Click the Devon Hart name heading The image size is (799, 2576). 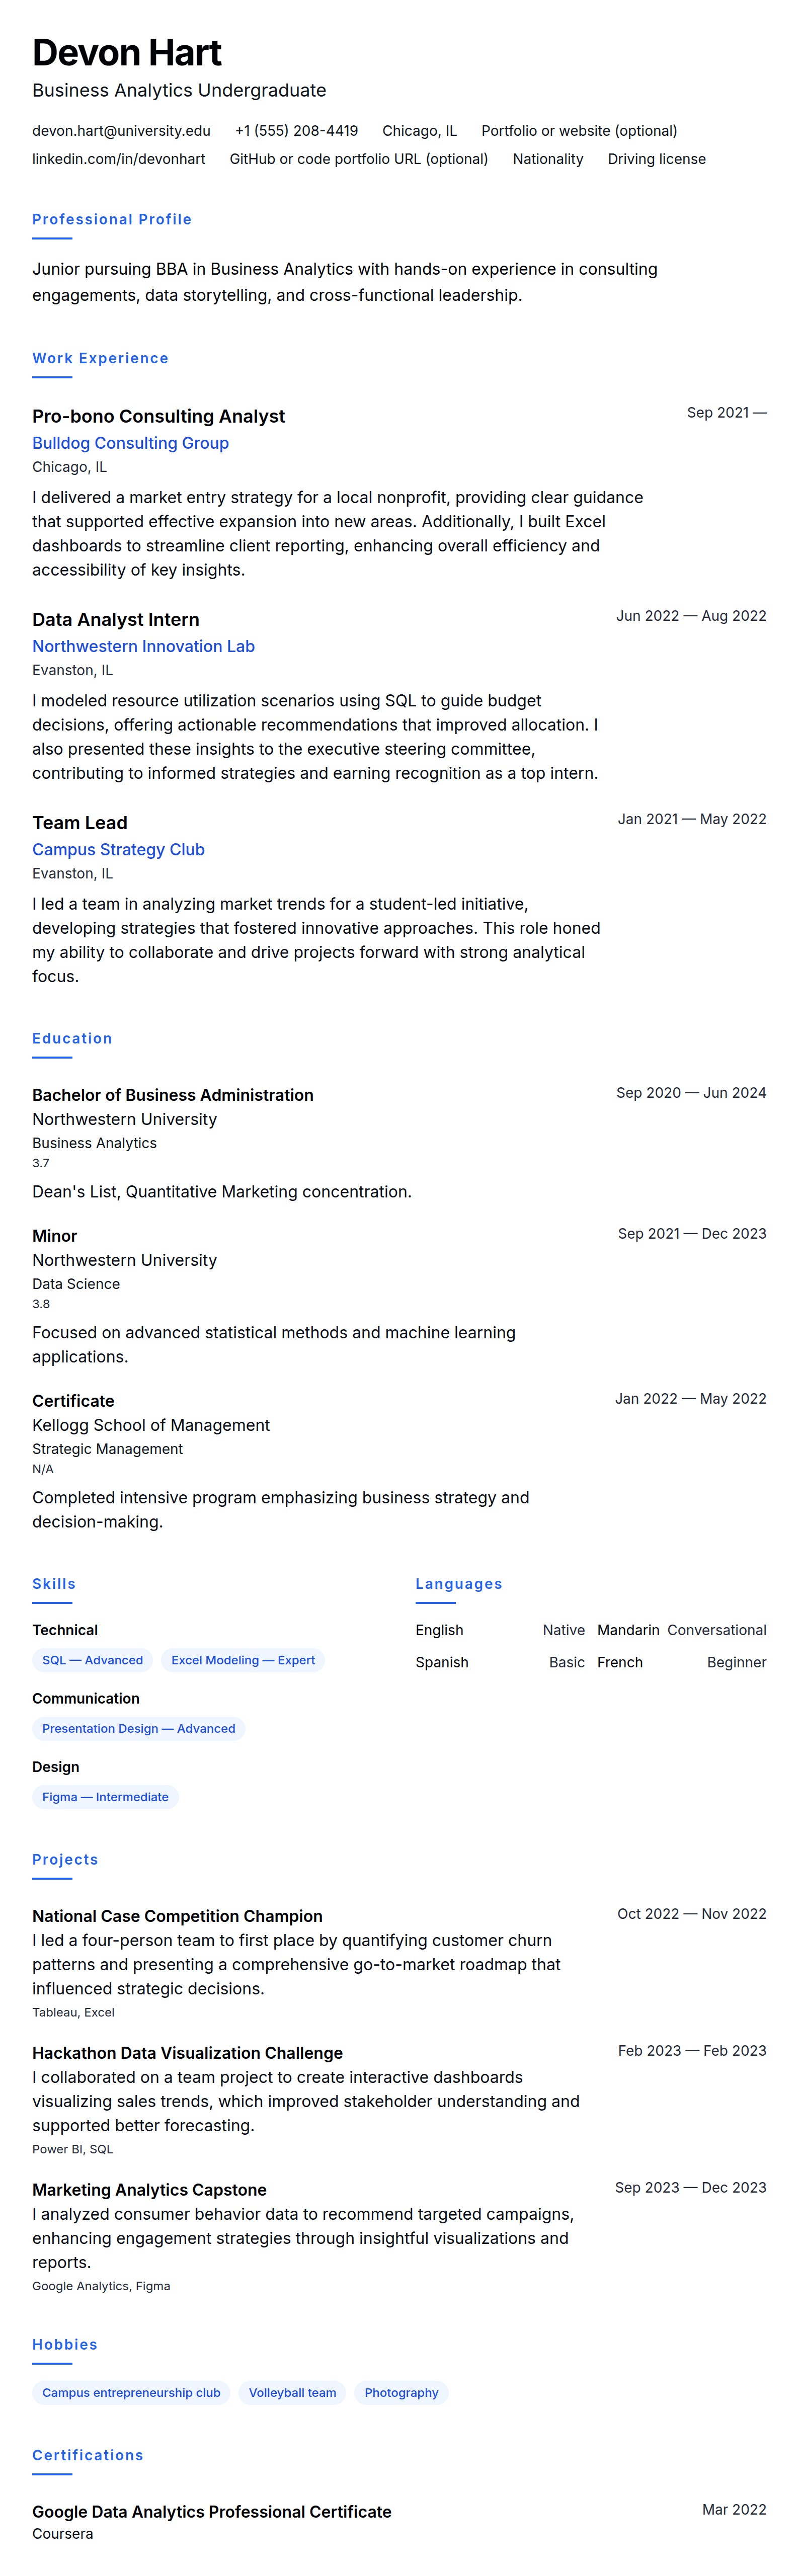(127, 53)
